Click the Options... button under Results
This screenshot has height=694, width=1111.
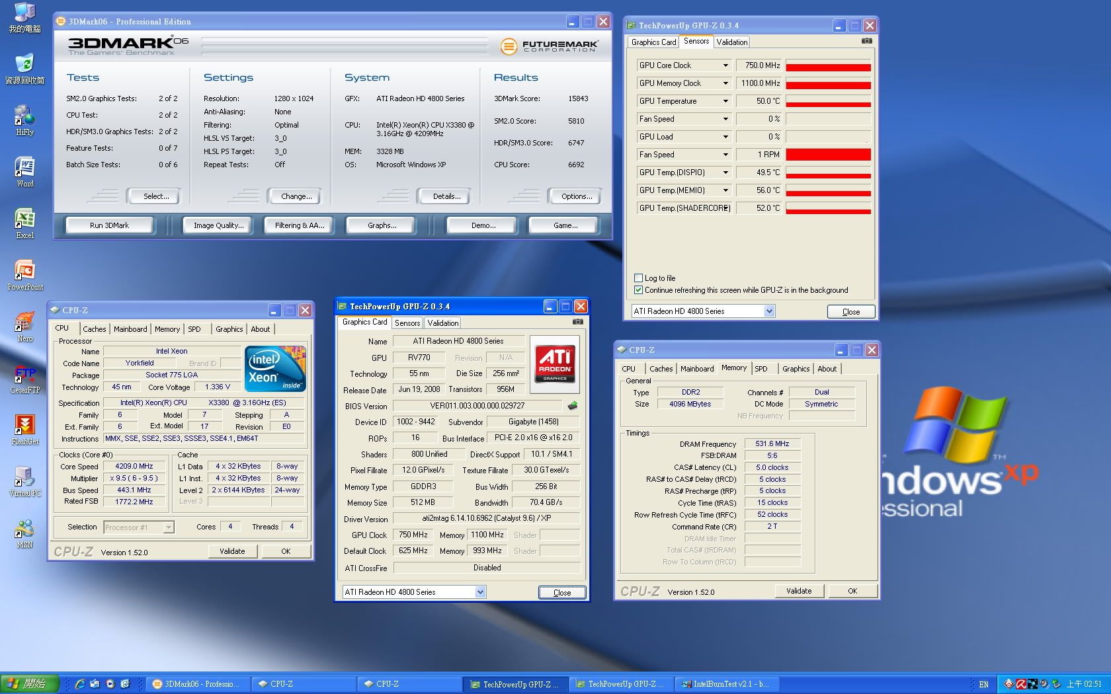click(577, 196)
